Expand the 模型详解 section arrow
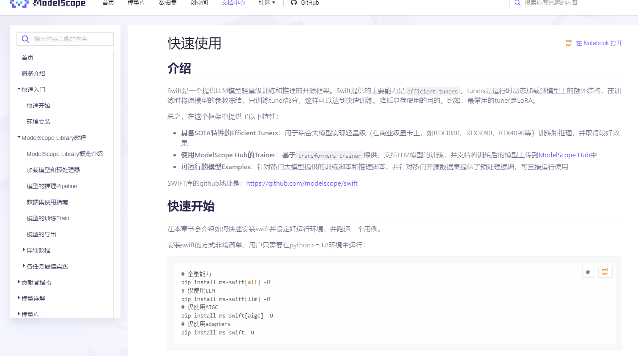Image resolution: width=638 pixels, height=356 pixels. point(19,298)
